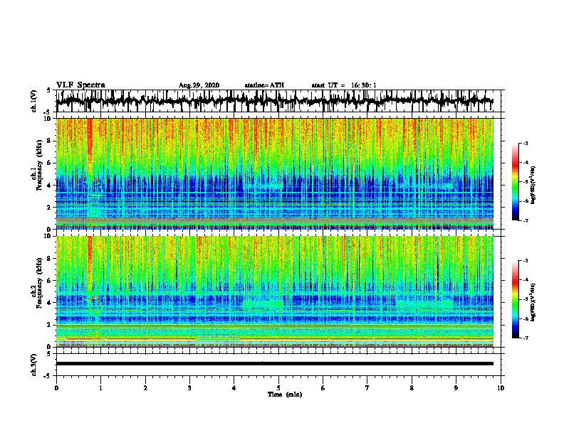Click the "VLF Spectra" plot title
This screenshot has height=435, width=564.
(80, 85)
